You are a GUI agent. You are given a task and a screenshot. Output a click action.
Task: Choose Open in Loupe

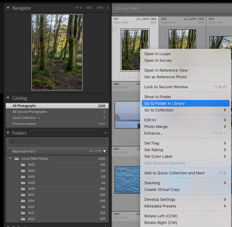(185, 54)
